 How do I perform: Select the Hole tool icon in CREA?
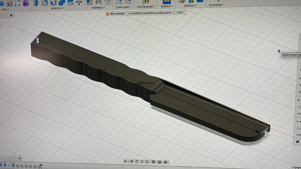coord(9,3)
